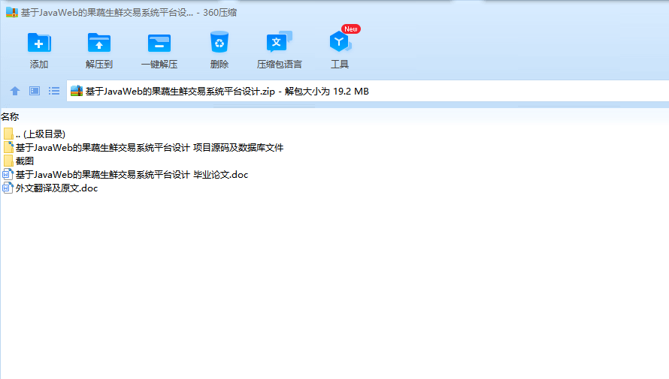
Task: Click the address bar showing the zip path
Action: (368, 91)
